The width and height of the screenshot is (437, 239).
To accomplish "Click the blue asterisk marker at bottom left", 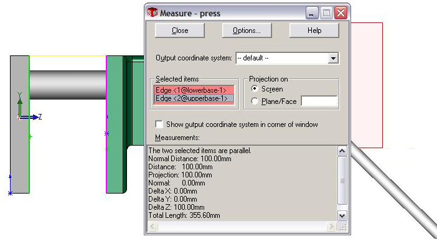I will tap(11, 193).
